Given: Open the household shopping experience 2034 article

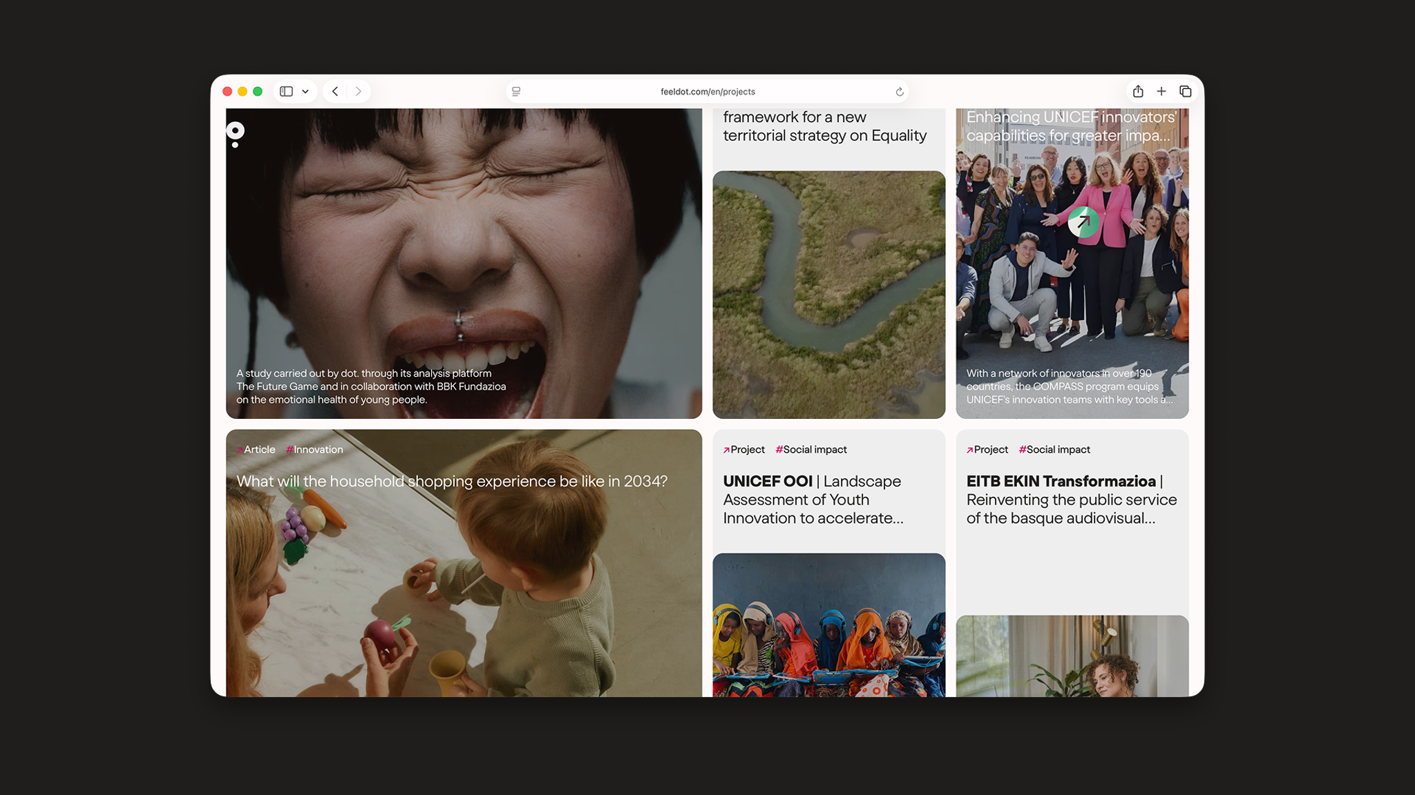Looking at the screenshot, I should (x=452, y=481).
